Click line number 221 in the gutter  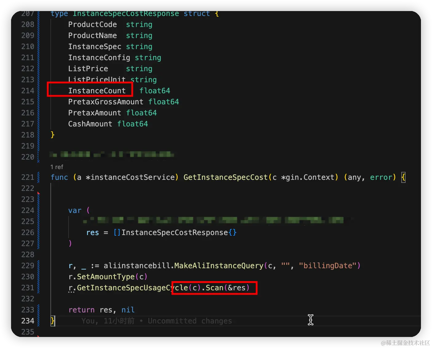point(28,177)
